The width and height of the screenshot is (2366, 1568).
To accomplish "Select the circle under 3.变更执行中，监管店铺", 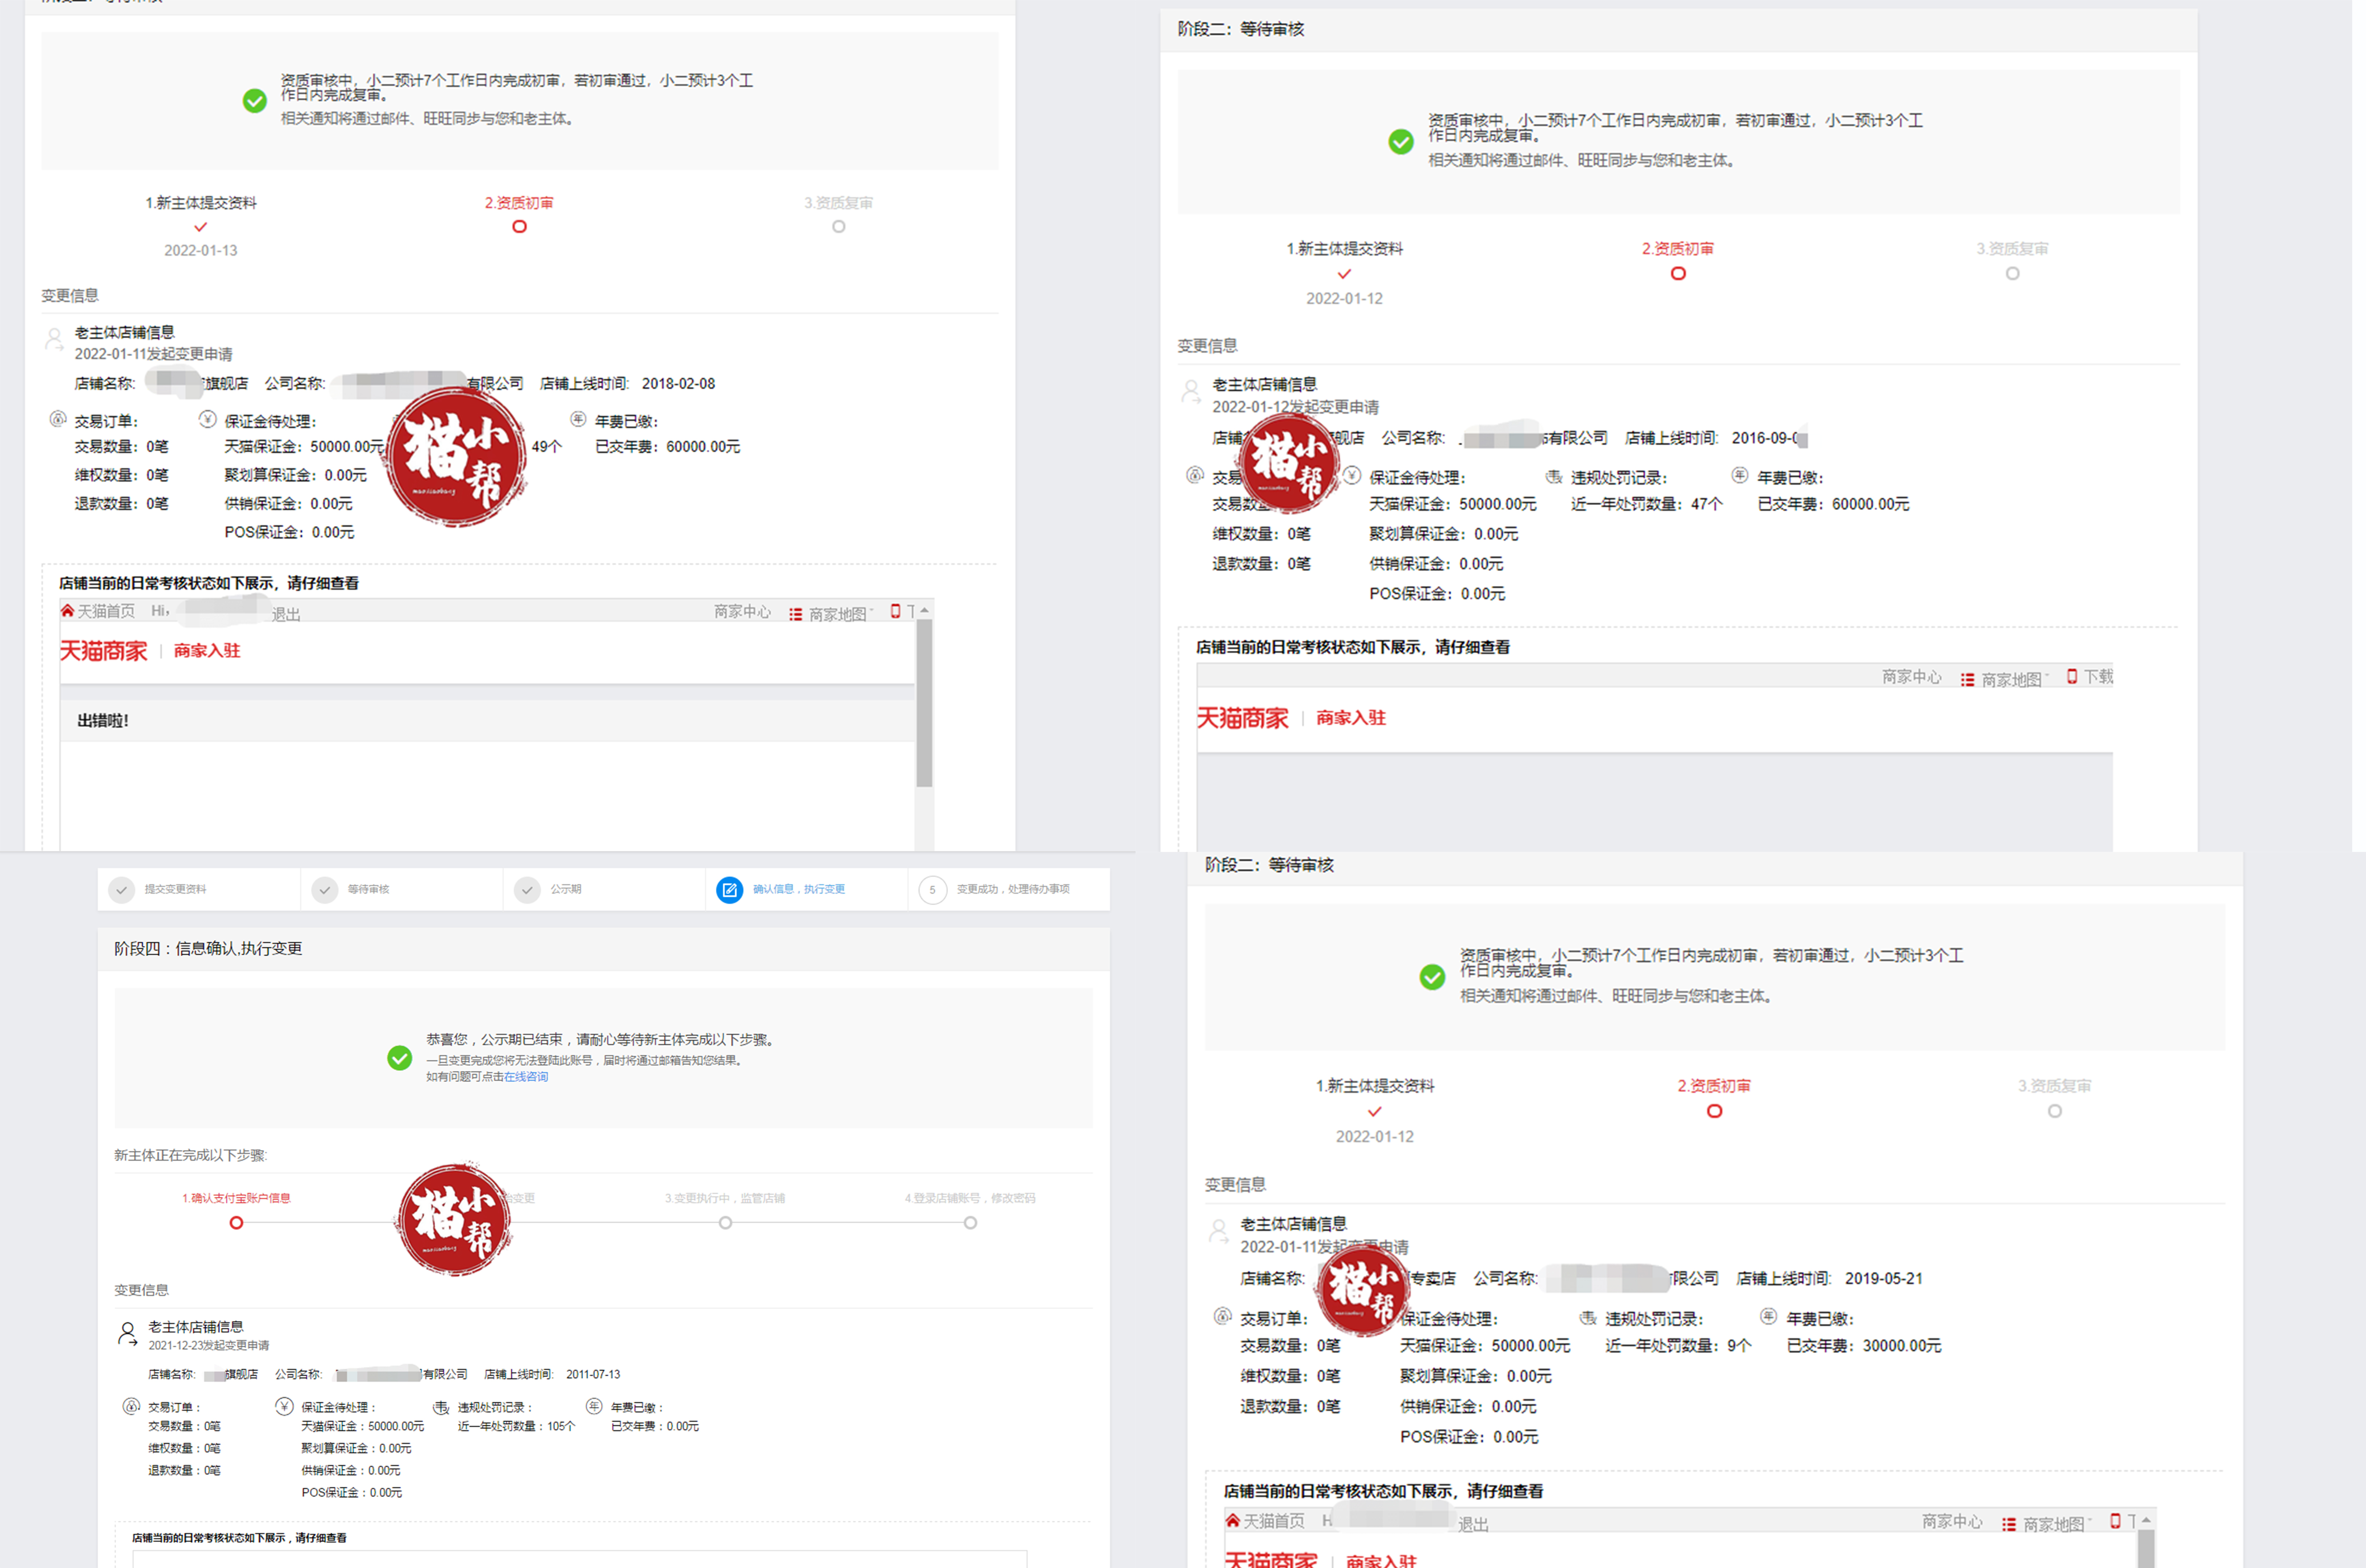I will pos(725,1223).
